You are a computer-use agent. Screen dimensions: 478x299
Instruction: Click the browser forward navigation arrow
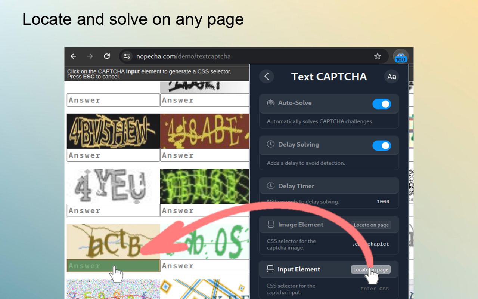(x=90, y=56)
